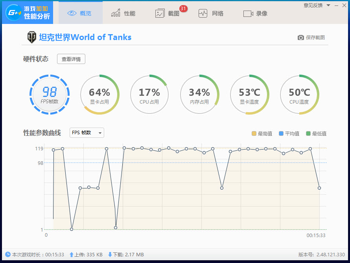Switch to the 网络 network tab

(211, 13)
